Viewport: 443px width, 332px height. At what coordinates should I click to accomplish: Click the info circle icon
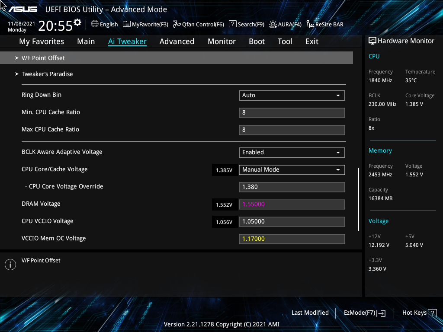pyautogui.click(x=10, y=265)
